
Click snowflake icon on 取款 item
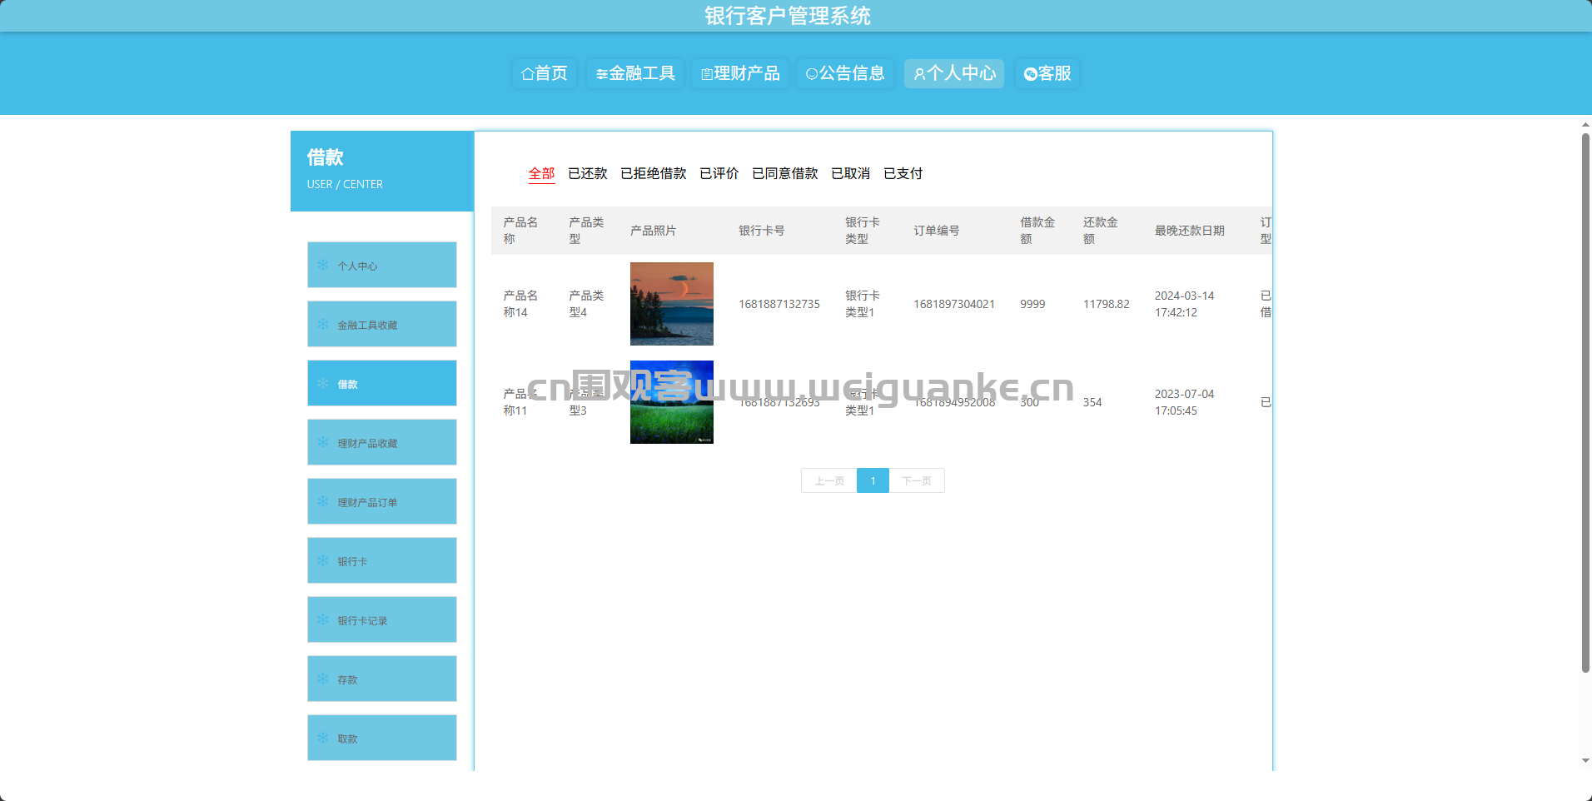[x=323, y=738]
